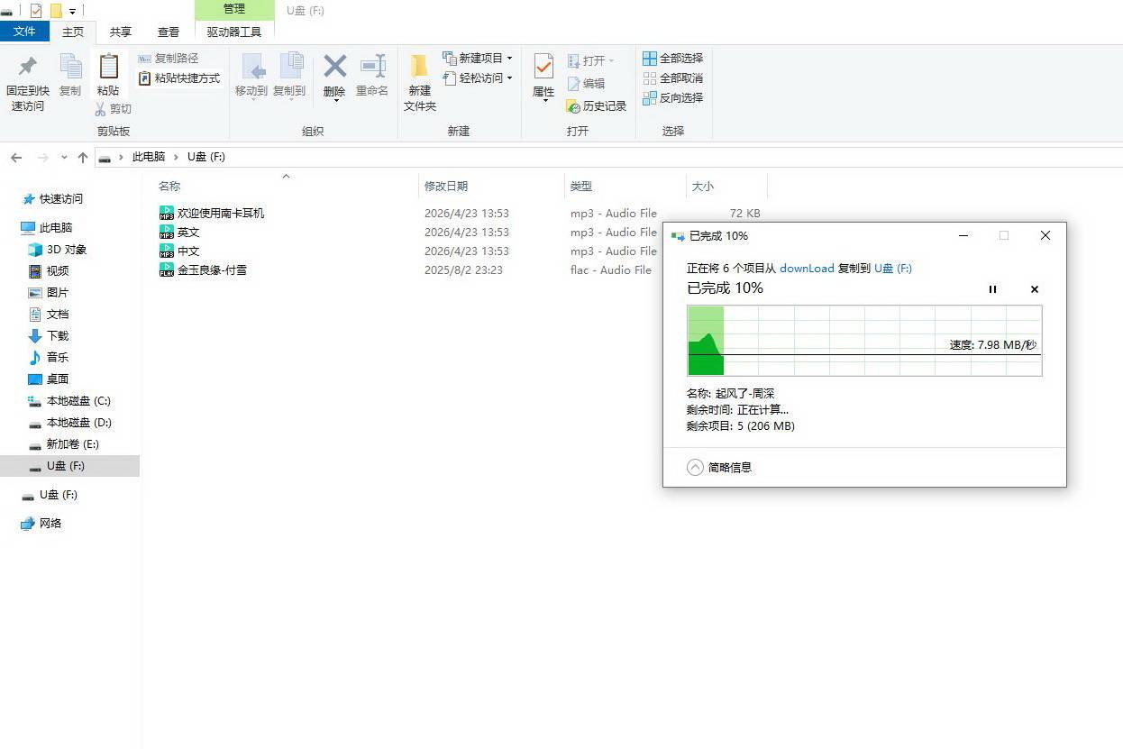The height and width of the screenshot is (749, 1123).
Task: Cancel the copy with small X button
Action: tap(1034, 289)
